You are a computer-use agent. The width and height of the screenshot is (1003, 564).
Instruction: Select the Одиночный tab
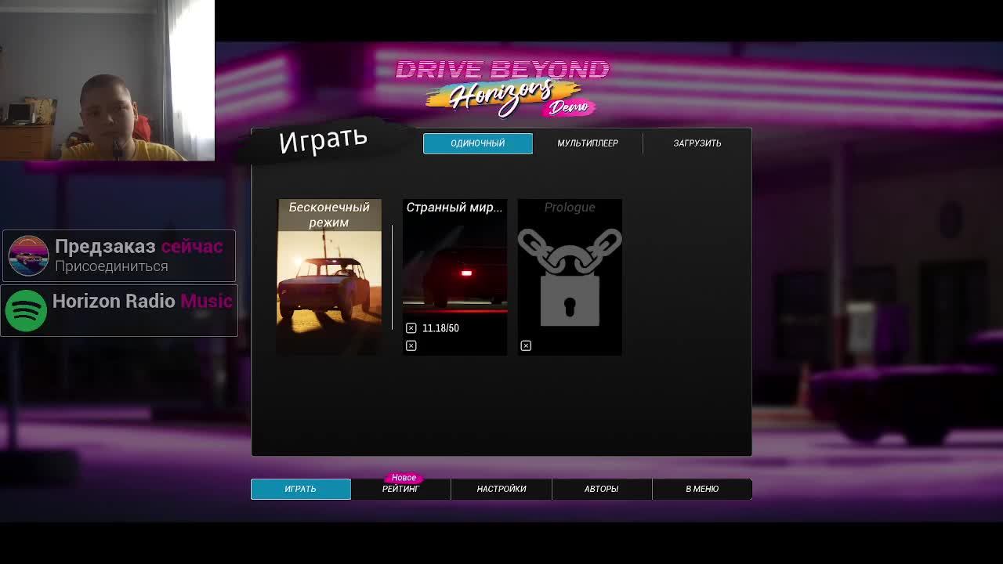point(478,143)
